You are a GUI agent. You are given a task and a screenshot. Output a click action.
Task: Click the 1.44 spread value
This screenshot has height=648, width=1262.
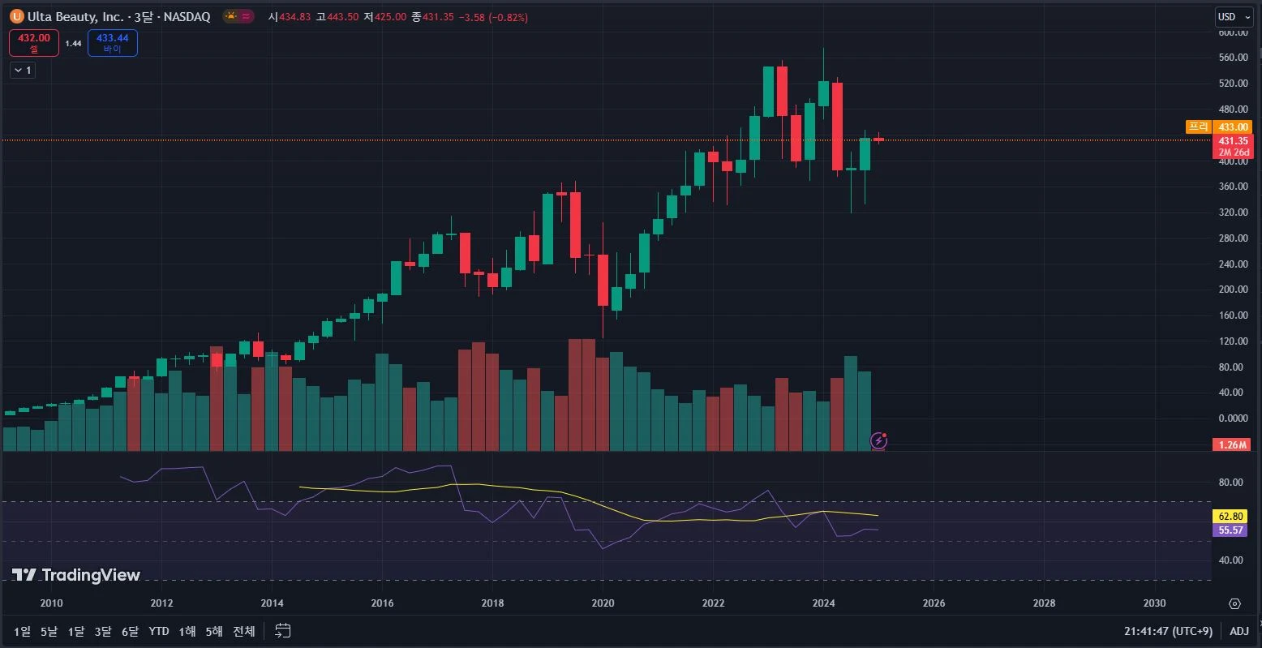pyautogui.click(x=73, y=44)
